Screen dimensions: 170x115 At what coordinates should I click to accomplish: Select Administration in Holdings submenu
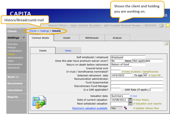(15, 57)
